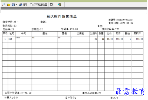Click 开票人:小李 text
Viewport: 148px width, 100px height.
pyautogui.click(x=11, y=98)
